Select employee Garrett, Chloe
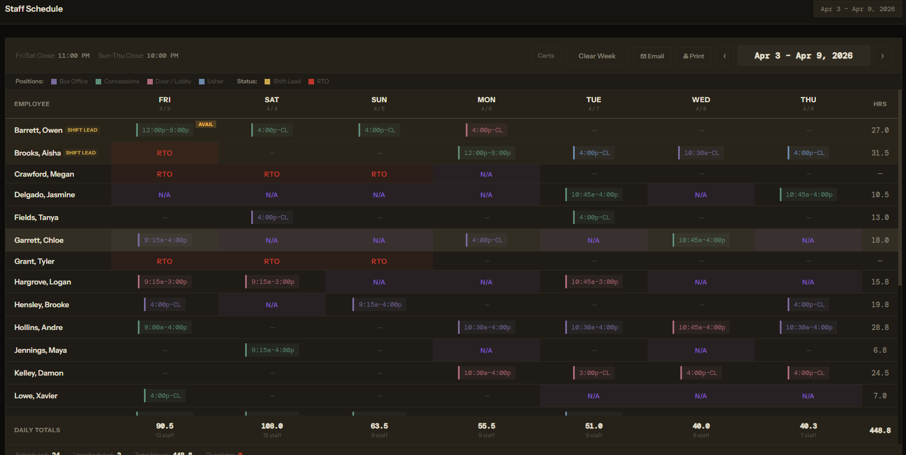This screenshot has width=906, height=455. [x=39, y=240]
